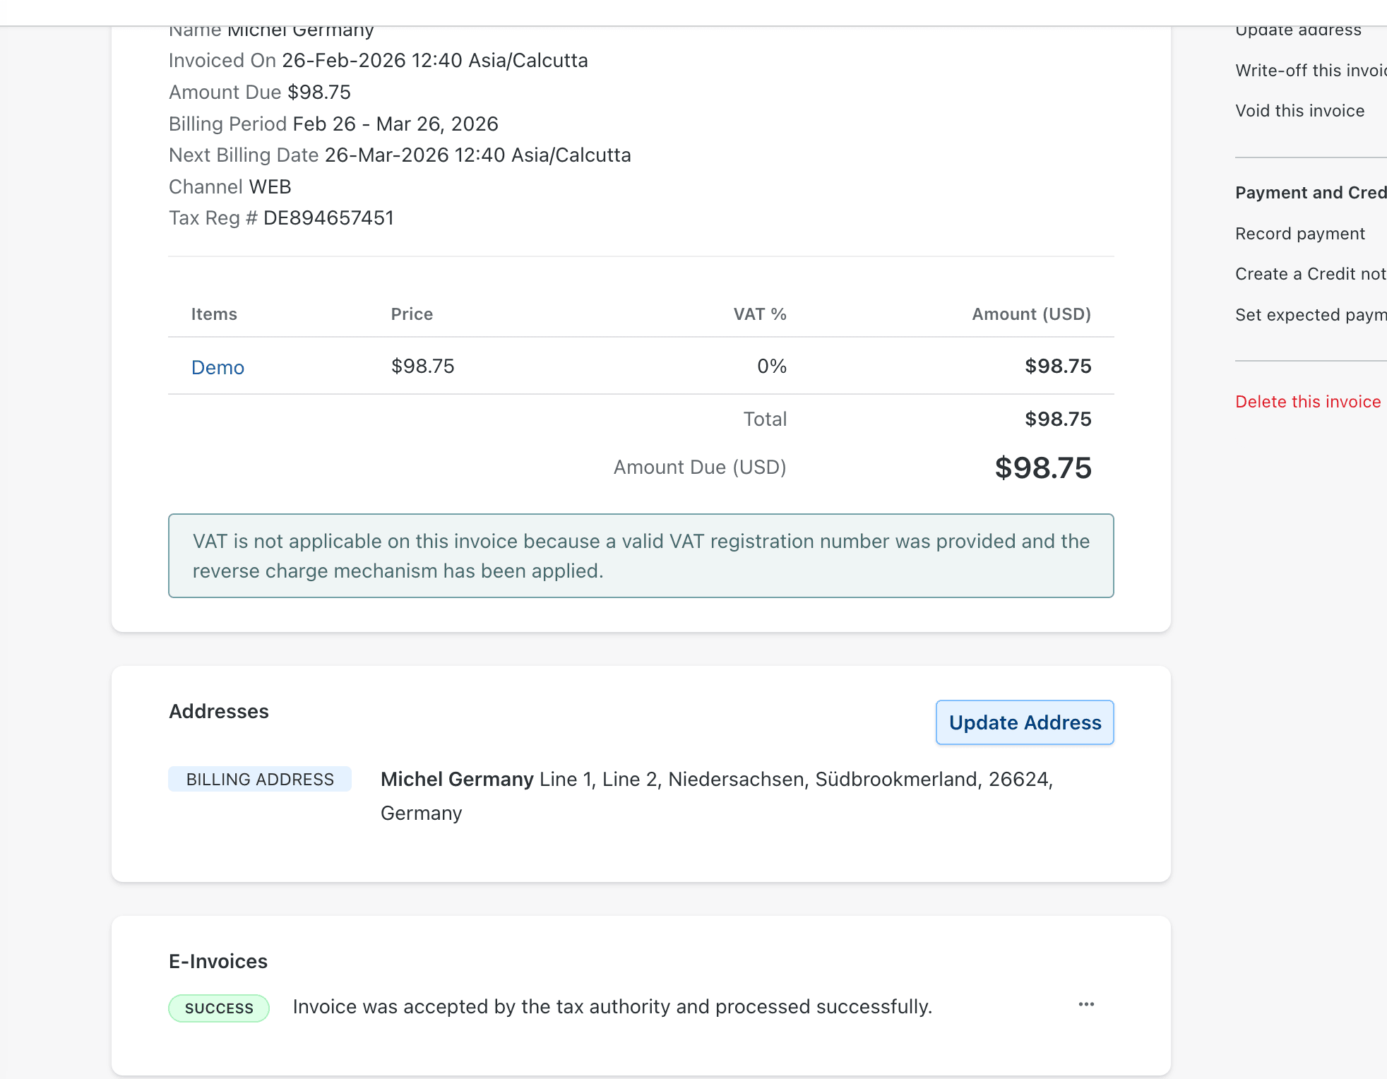Click Delete this invoice in red
The height and width of the screenshot is (1079, 1387).
tap(1307, 402)
